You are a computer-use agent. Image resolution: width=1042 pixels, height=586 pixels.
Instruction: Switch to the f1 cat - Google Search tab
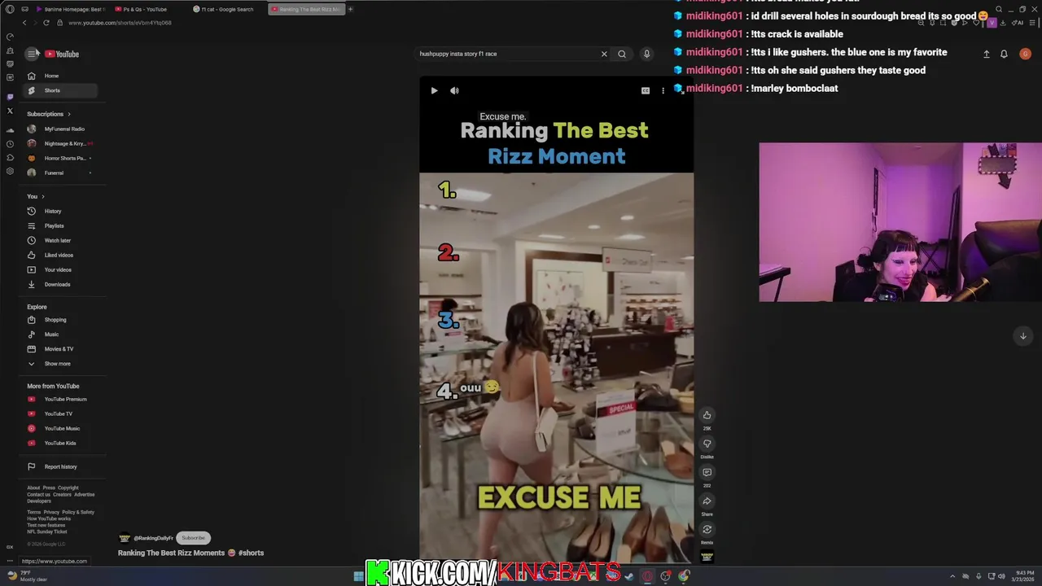pyautogui.click(x=227, y=9)
